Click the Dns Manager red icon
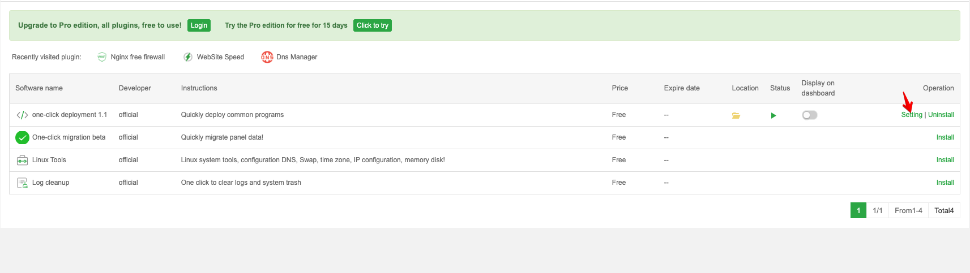 click(267, 57)
